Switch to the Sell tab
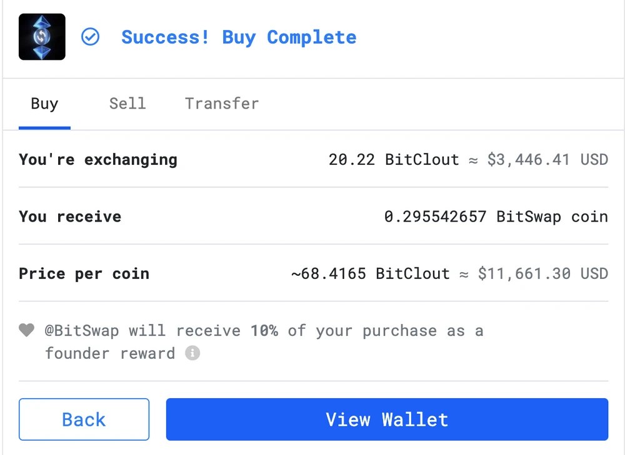Screen dimensions: 625x455 point(127,104)
